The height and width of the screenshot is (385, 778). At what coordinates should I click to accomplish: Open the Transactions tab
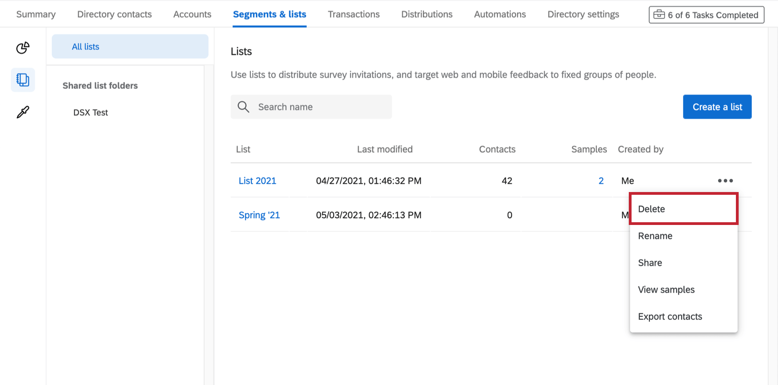click(354, 14)
